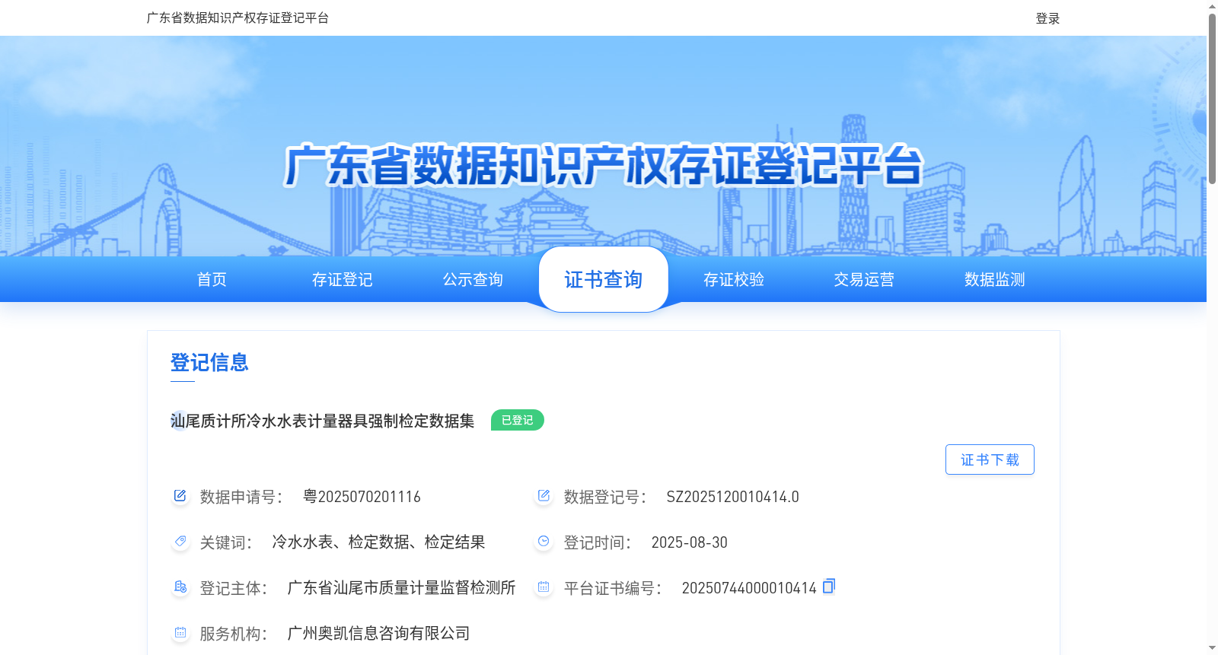Image resolution: width=1218 pixels, height=655 pixels.
Task: Click the 服务机构 field label
Action: point(234,634)
